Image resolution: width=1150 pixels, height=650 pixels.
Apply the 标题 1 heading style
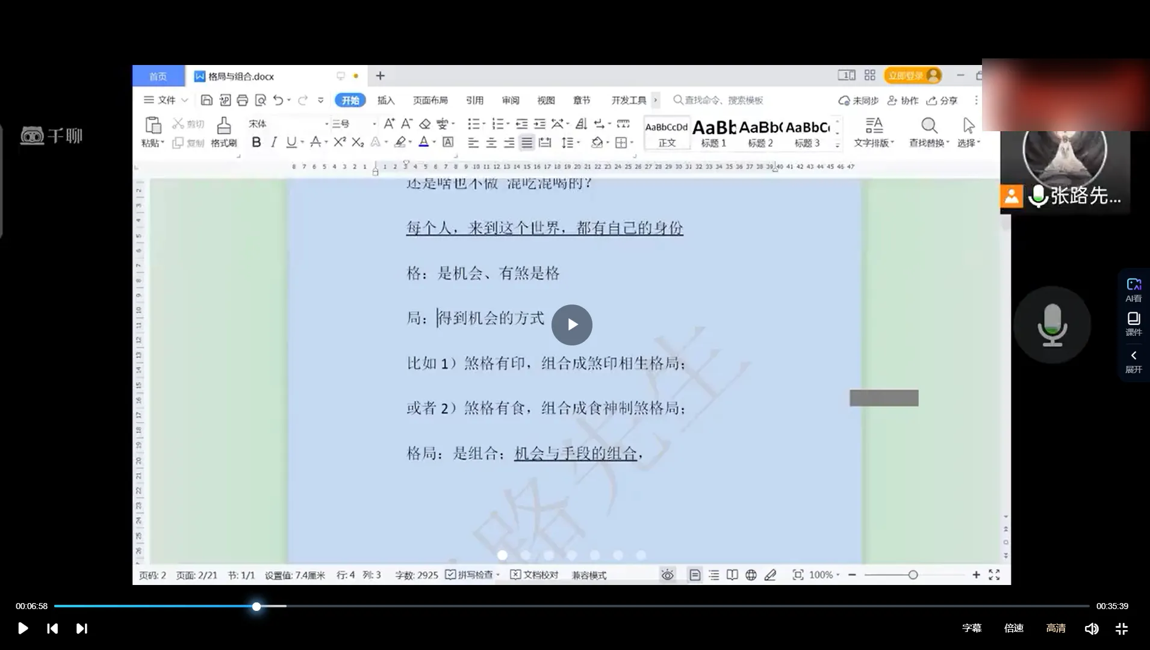713,133
